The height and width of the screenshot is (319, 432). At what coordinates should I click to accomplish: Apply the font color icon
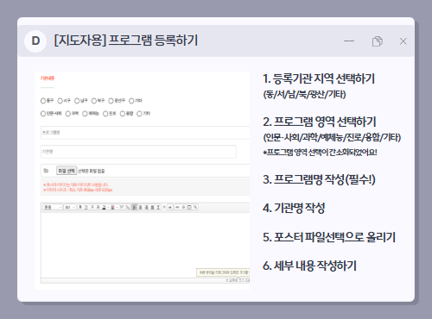104,207
